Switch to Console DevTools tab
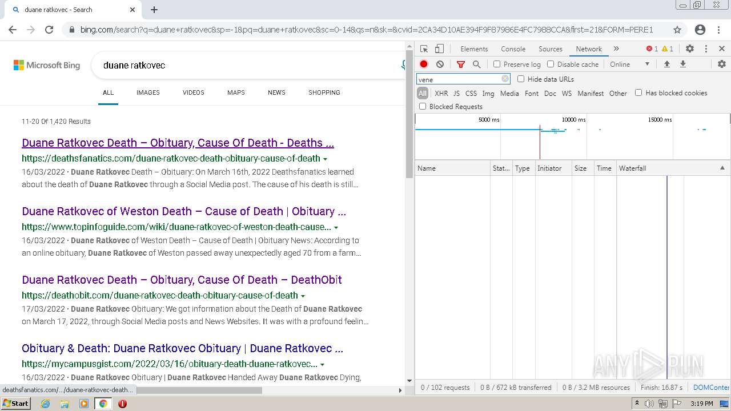This screenshot has height=411, width=731. point(513,49)
